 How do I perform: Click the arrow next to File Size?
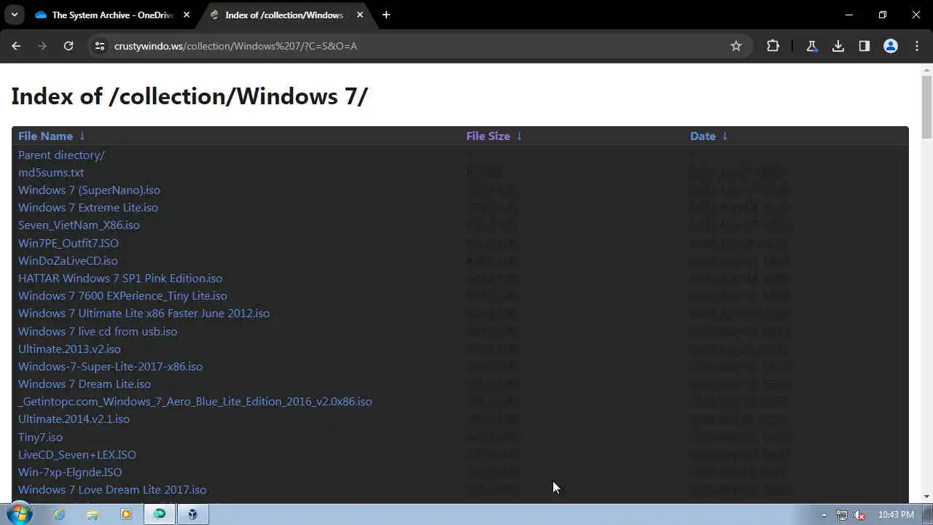pos(519,136)
